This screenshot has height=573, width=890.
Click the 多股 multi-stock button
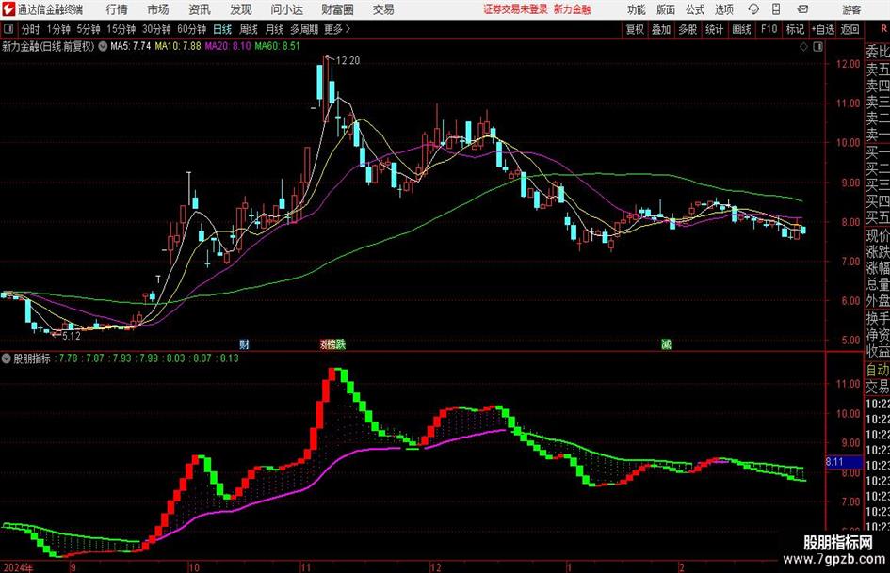688,29
